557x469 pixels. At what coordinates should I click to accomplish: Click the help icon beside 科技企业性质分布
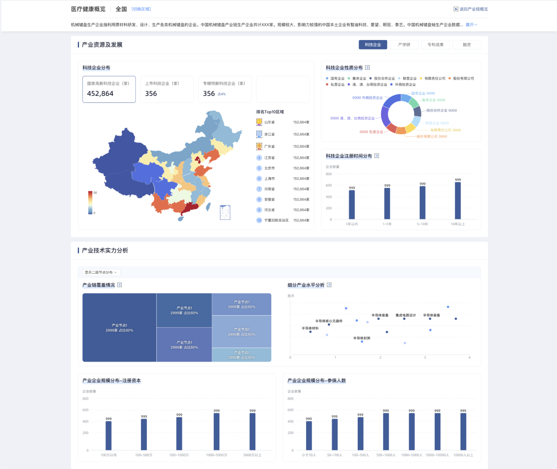pos(368,67)
